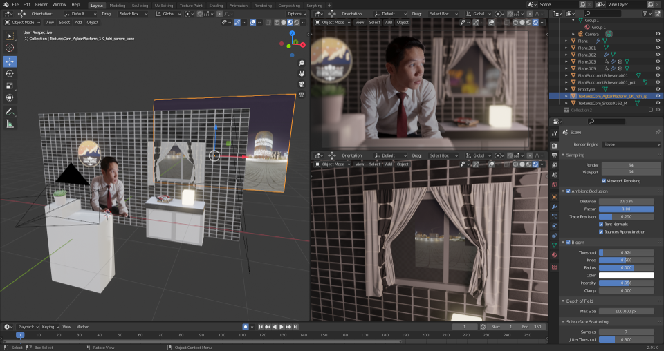Activate the Rotate tool
Image resolution: width=664 pixels, height=351 pixels.
pyautogui.click(x=10, y=73)
